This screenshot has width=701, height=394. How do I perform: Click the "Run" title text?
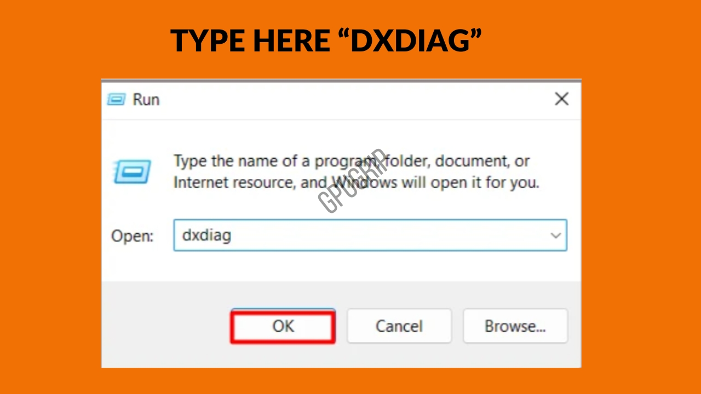click(146, 100)
